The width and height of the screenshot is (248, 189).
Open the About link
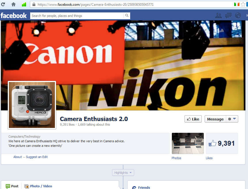point(18,157)
